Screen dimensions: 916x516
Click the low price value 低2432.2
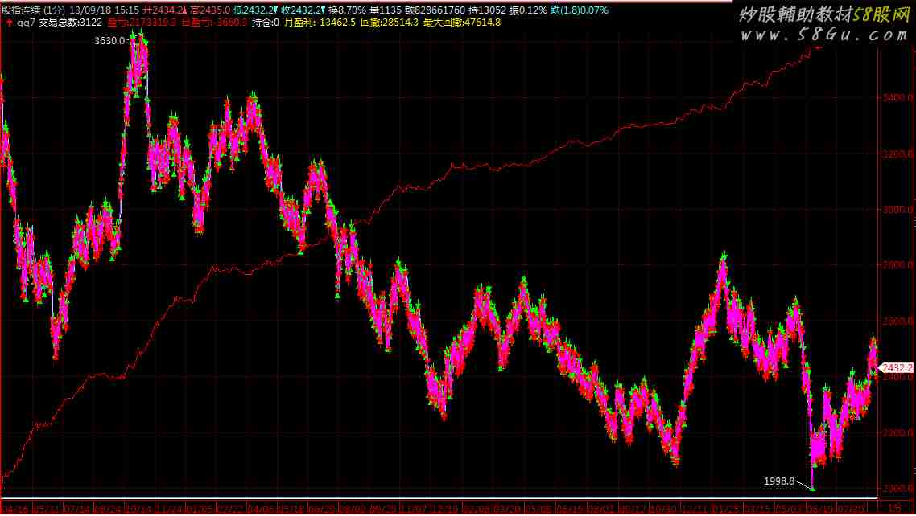tap(255, 10)
